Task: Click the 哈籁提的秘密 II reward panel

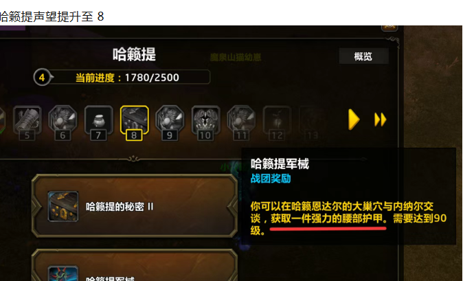Action: [135, 206]
